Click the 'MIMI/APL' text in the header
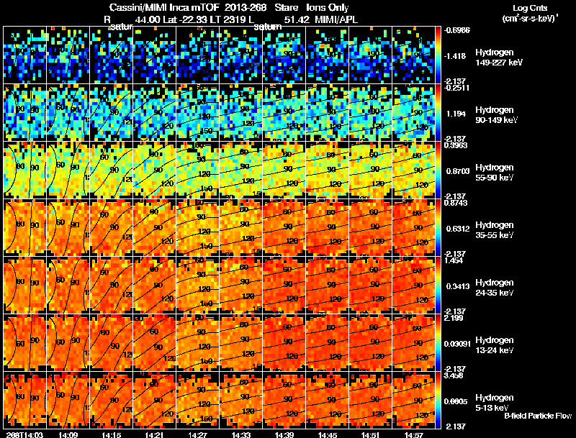The height and width of the screenshot is (438, 576). tap(336, 19)
